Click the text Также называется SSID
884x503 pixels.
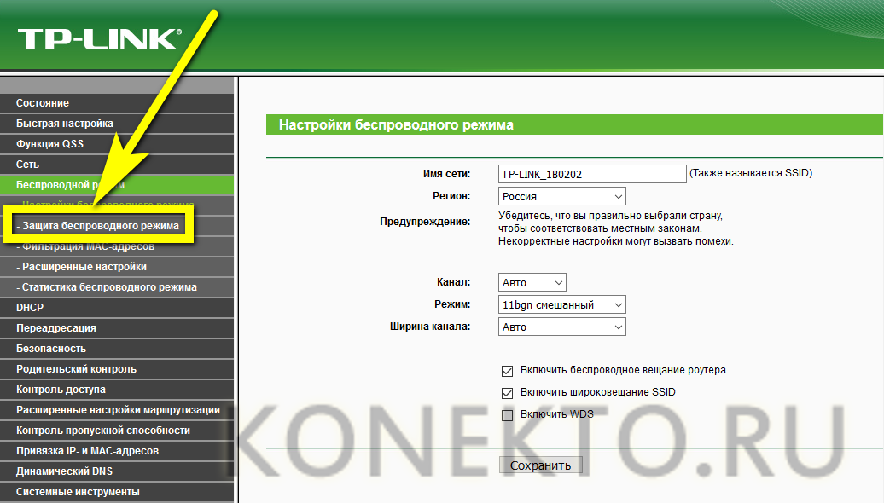(x=751, y=173)
